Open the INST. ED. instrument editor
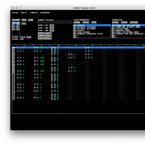This screenshot has width=145, height=145. [45, 33]
